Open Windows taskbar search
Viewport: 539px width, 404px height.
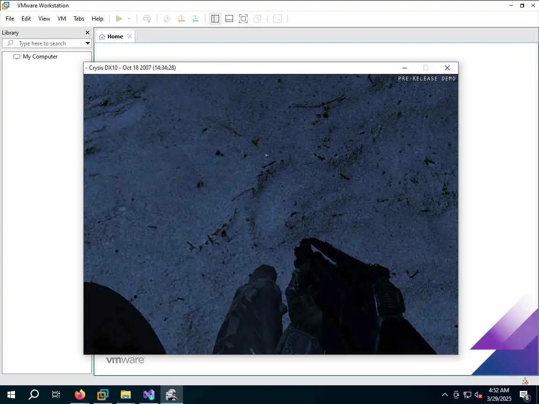tap(33, 395)
